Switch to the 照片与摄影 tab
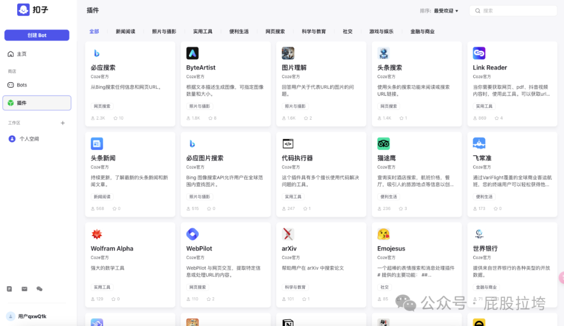Screen dimensions: 564x326 tap(164, 32)
